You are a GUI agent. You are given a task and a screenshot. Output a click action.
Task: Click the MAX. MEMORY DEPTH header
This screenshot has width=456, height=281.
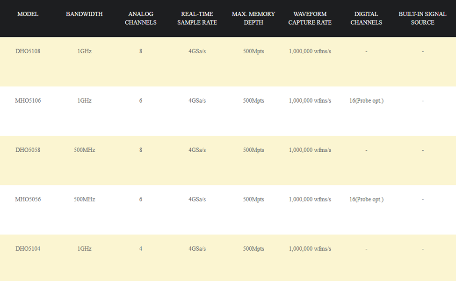[253, 18]
